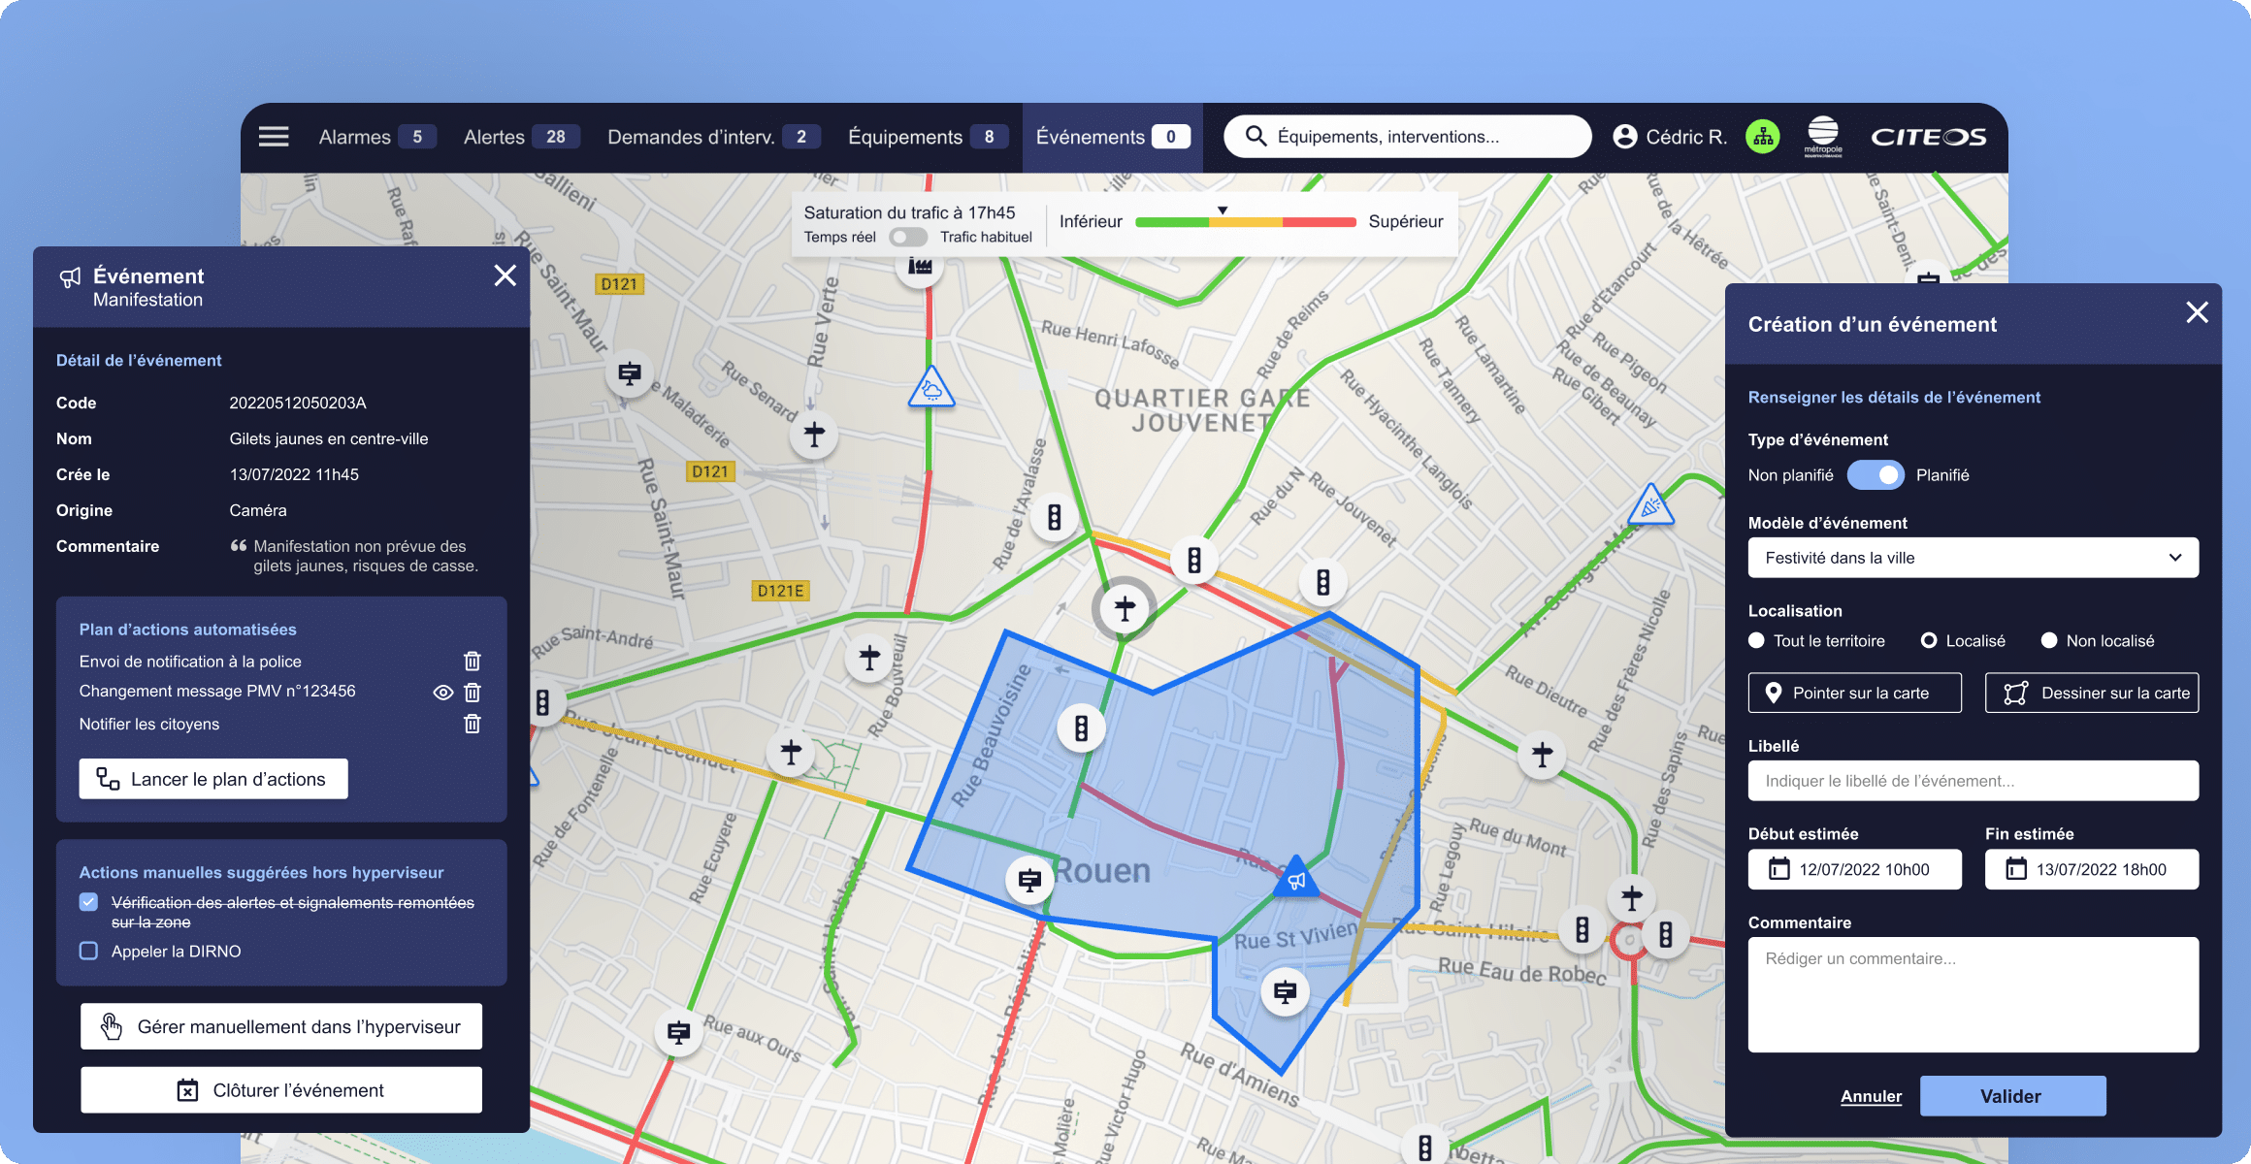The width and height of the screenshot is (2251, 1164).
Task: Click the métropole logo
Action: click(x=1823, y=136)
